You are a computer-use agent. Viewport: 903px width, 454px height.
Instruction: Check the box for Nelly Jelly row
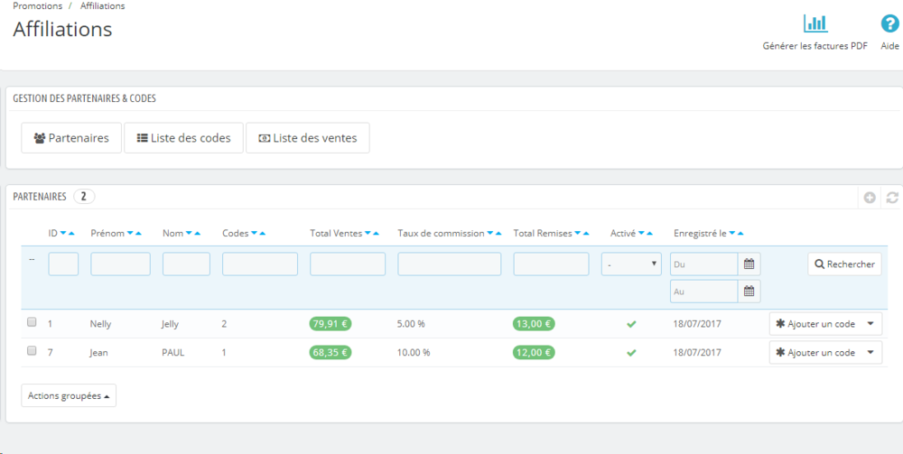coord(33,322)
